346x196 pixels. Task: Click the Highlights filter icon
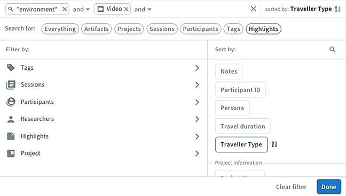coord(11,136)
